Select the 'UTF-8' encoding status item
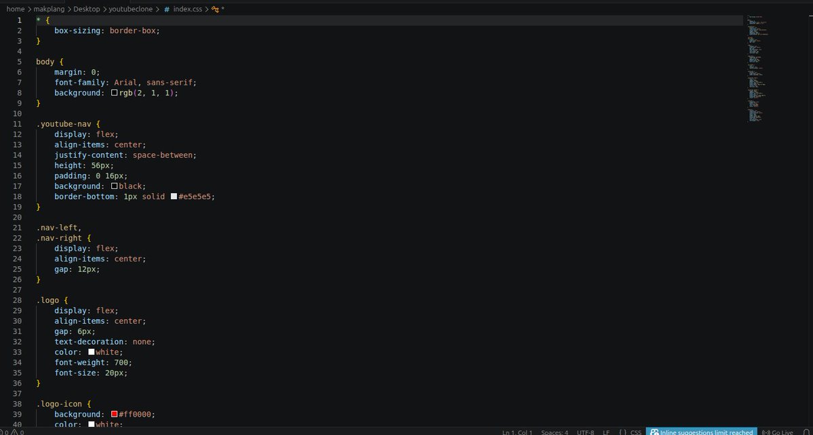Viewport: 813px width, 435px height. [585, 432]
